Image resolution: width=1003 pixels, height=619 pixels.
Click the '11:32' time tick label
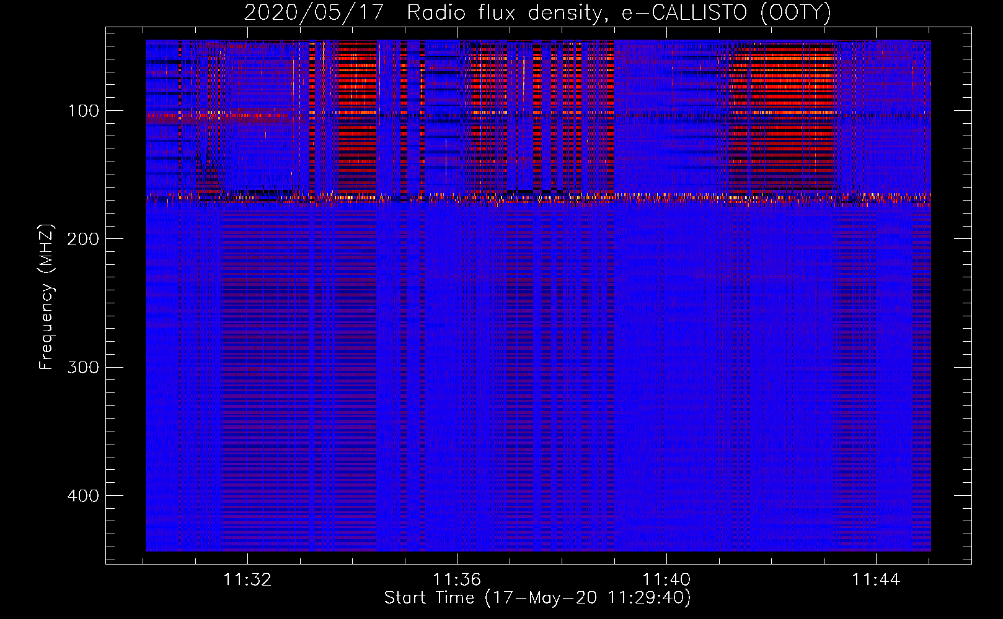tap(247, 580)
